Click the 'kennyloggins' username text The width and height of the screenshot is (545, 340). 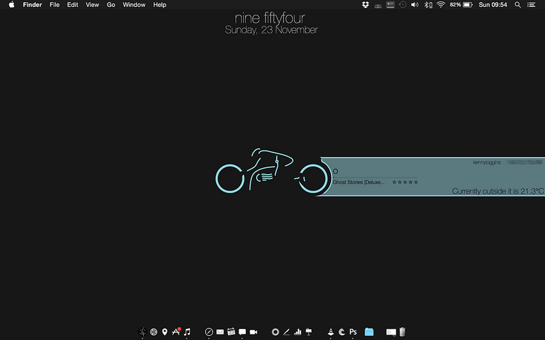[486, 163]
